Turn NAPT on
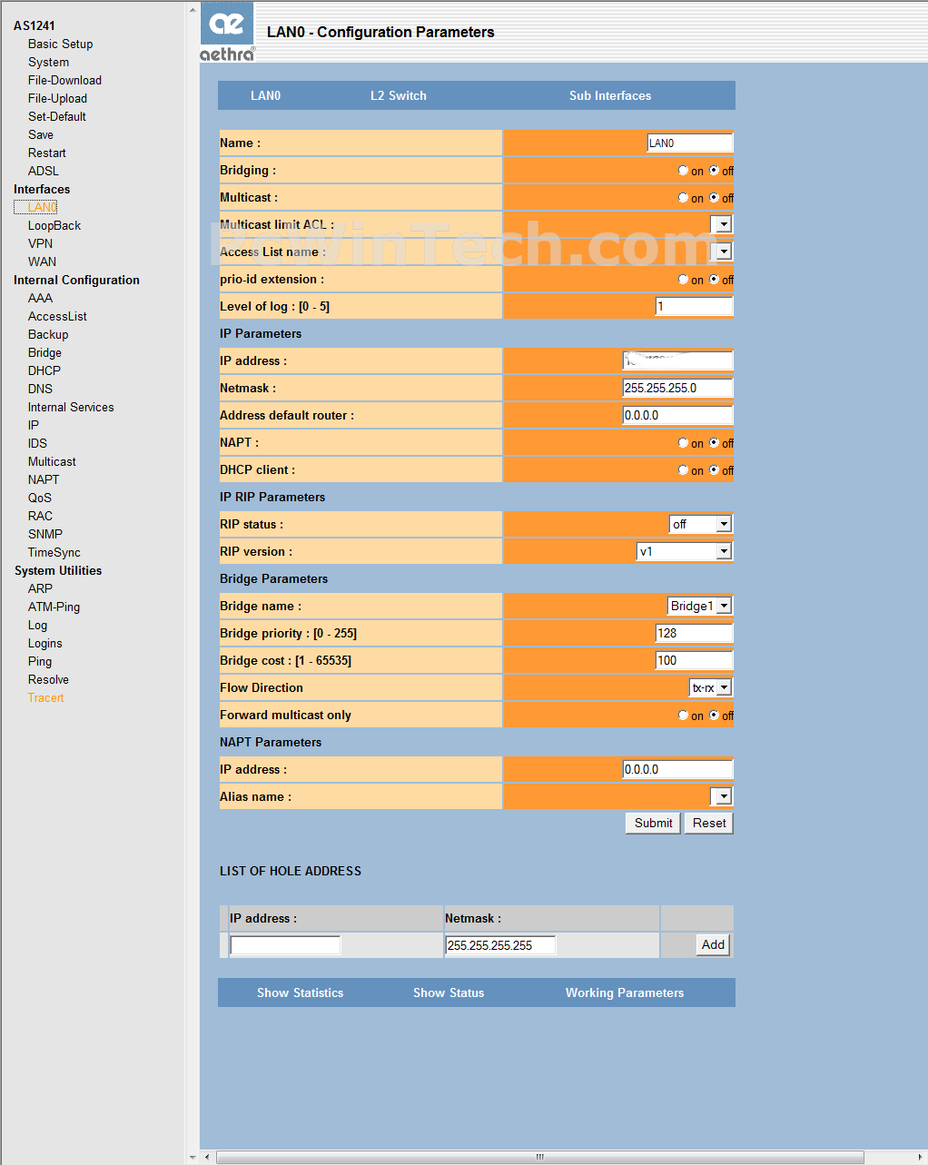This screenshot has height=1165, width=928. click(x=683, y=442)
